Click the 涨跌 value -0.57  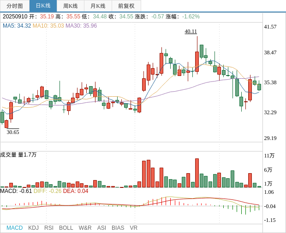pos(158,17)
